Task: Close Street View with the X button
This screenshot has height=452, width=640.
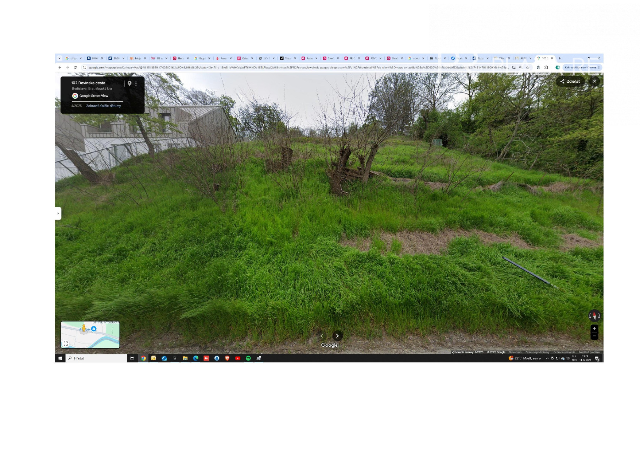Action: pyautogui.click(x=594, y=81)
